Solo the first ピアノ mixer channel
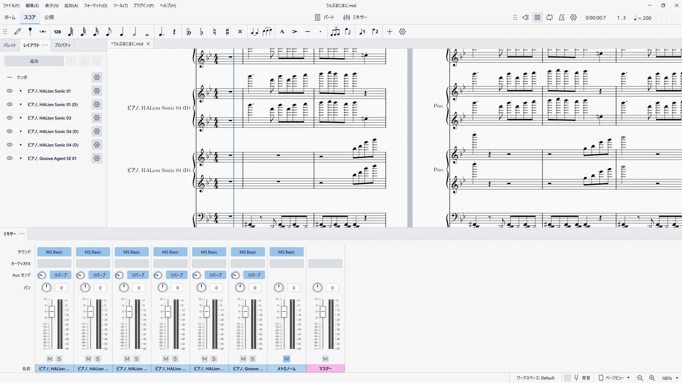Image resolution: width=682 pixels, height=383 pixels. pos(59,359)
